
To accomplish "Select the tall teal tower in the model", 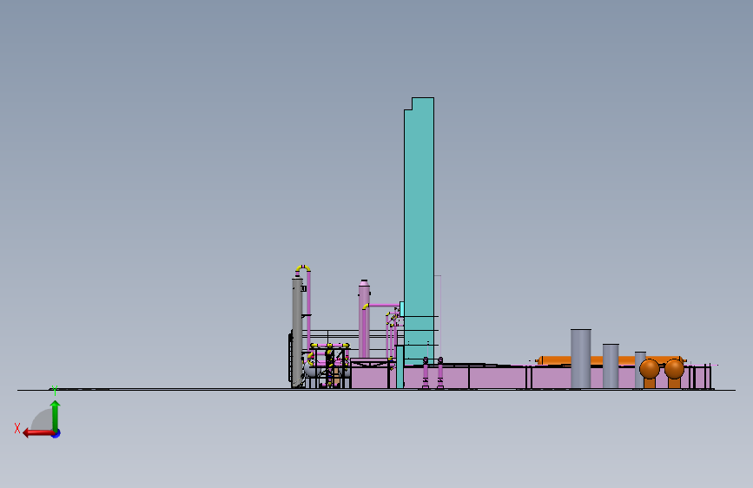I will coord(419,231).
